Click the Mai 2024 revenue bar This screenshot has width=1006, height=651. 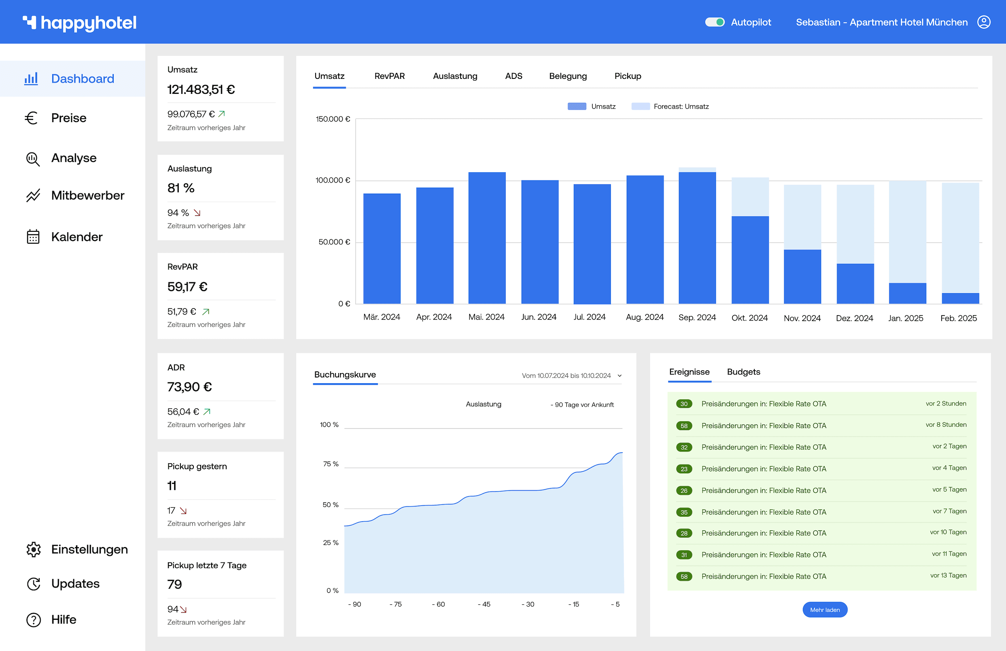pos(486,237)
